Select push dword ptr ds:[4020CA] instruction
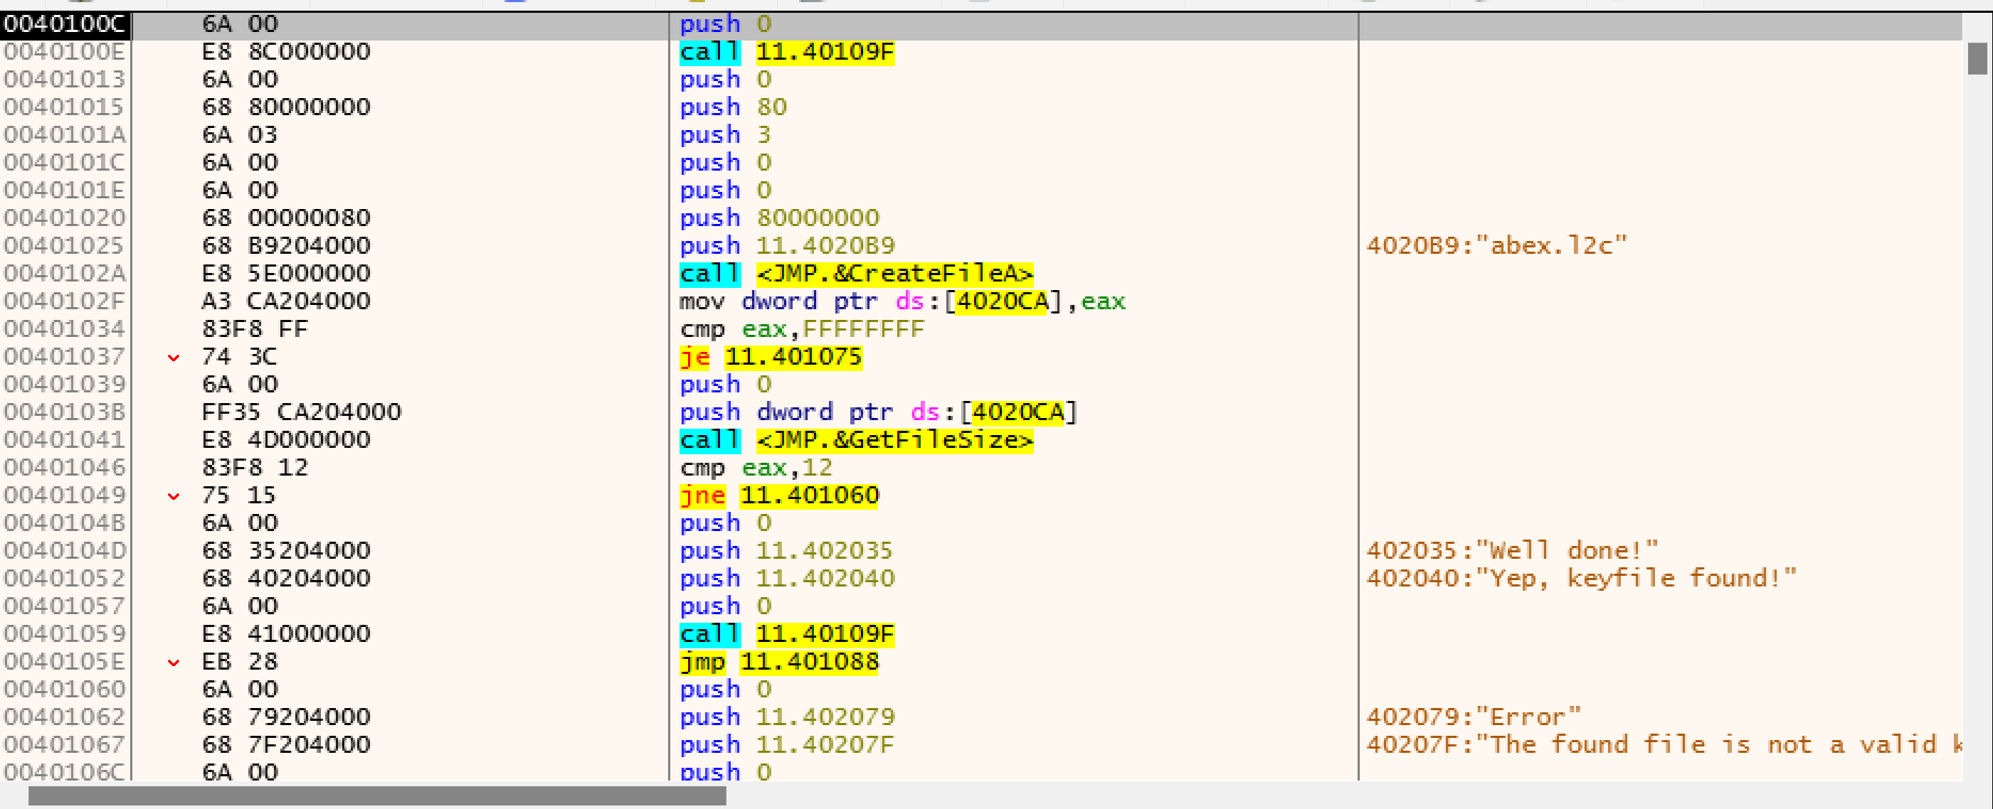 pyautogui.click(x=879, y=412)
